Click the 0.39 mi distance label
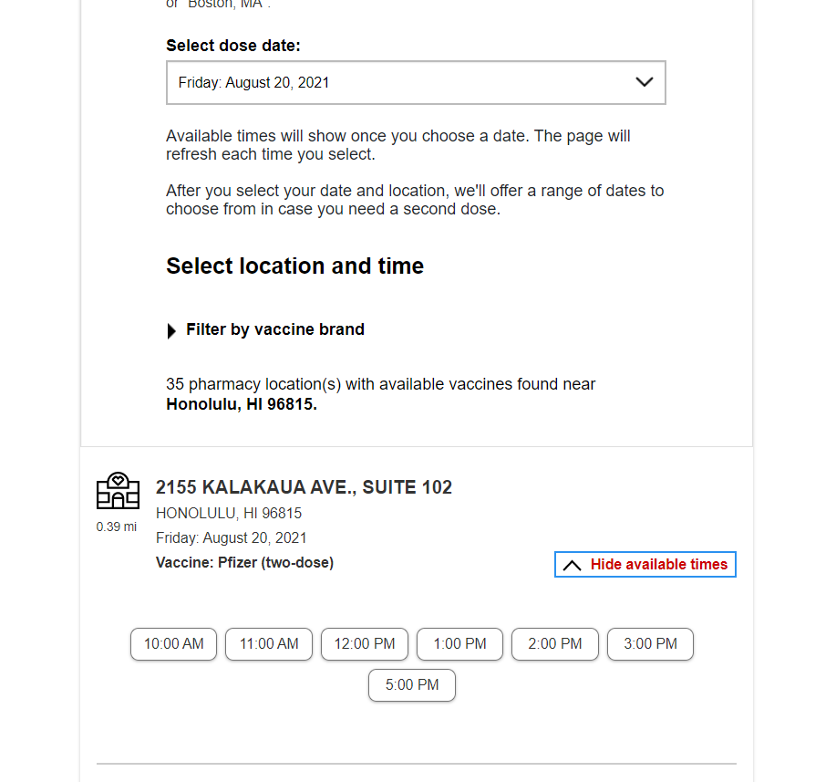Screen dimensions: 836x782 point(116,527)
